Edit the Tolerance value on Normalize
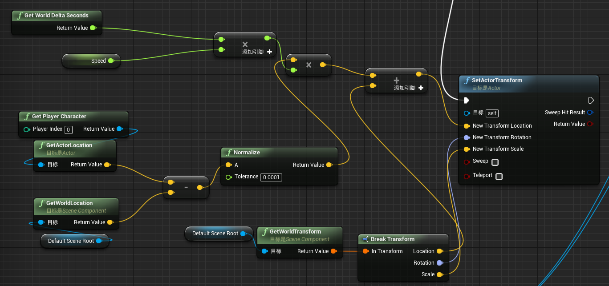The width and height of the screenshot is (609, 286). (271, 177)
